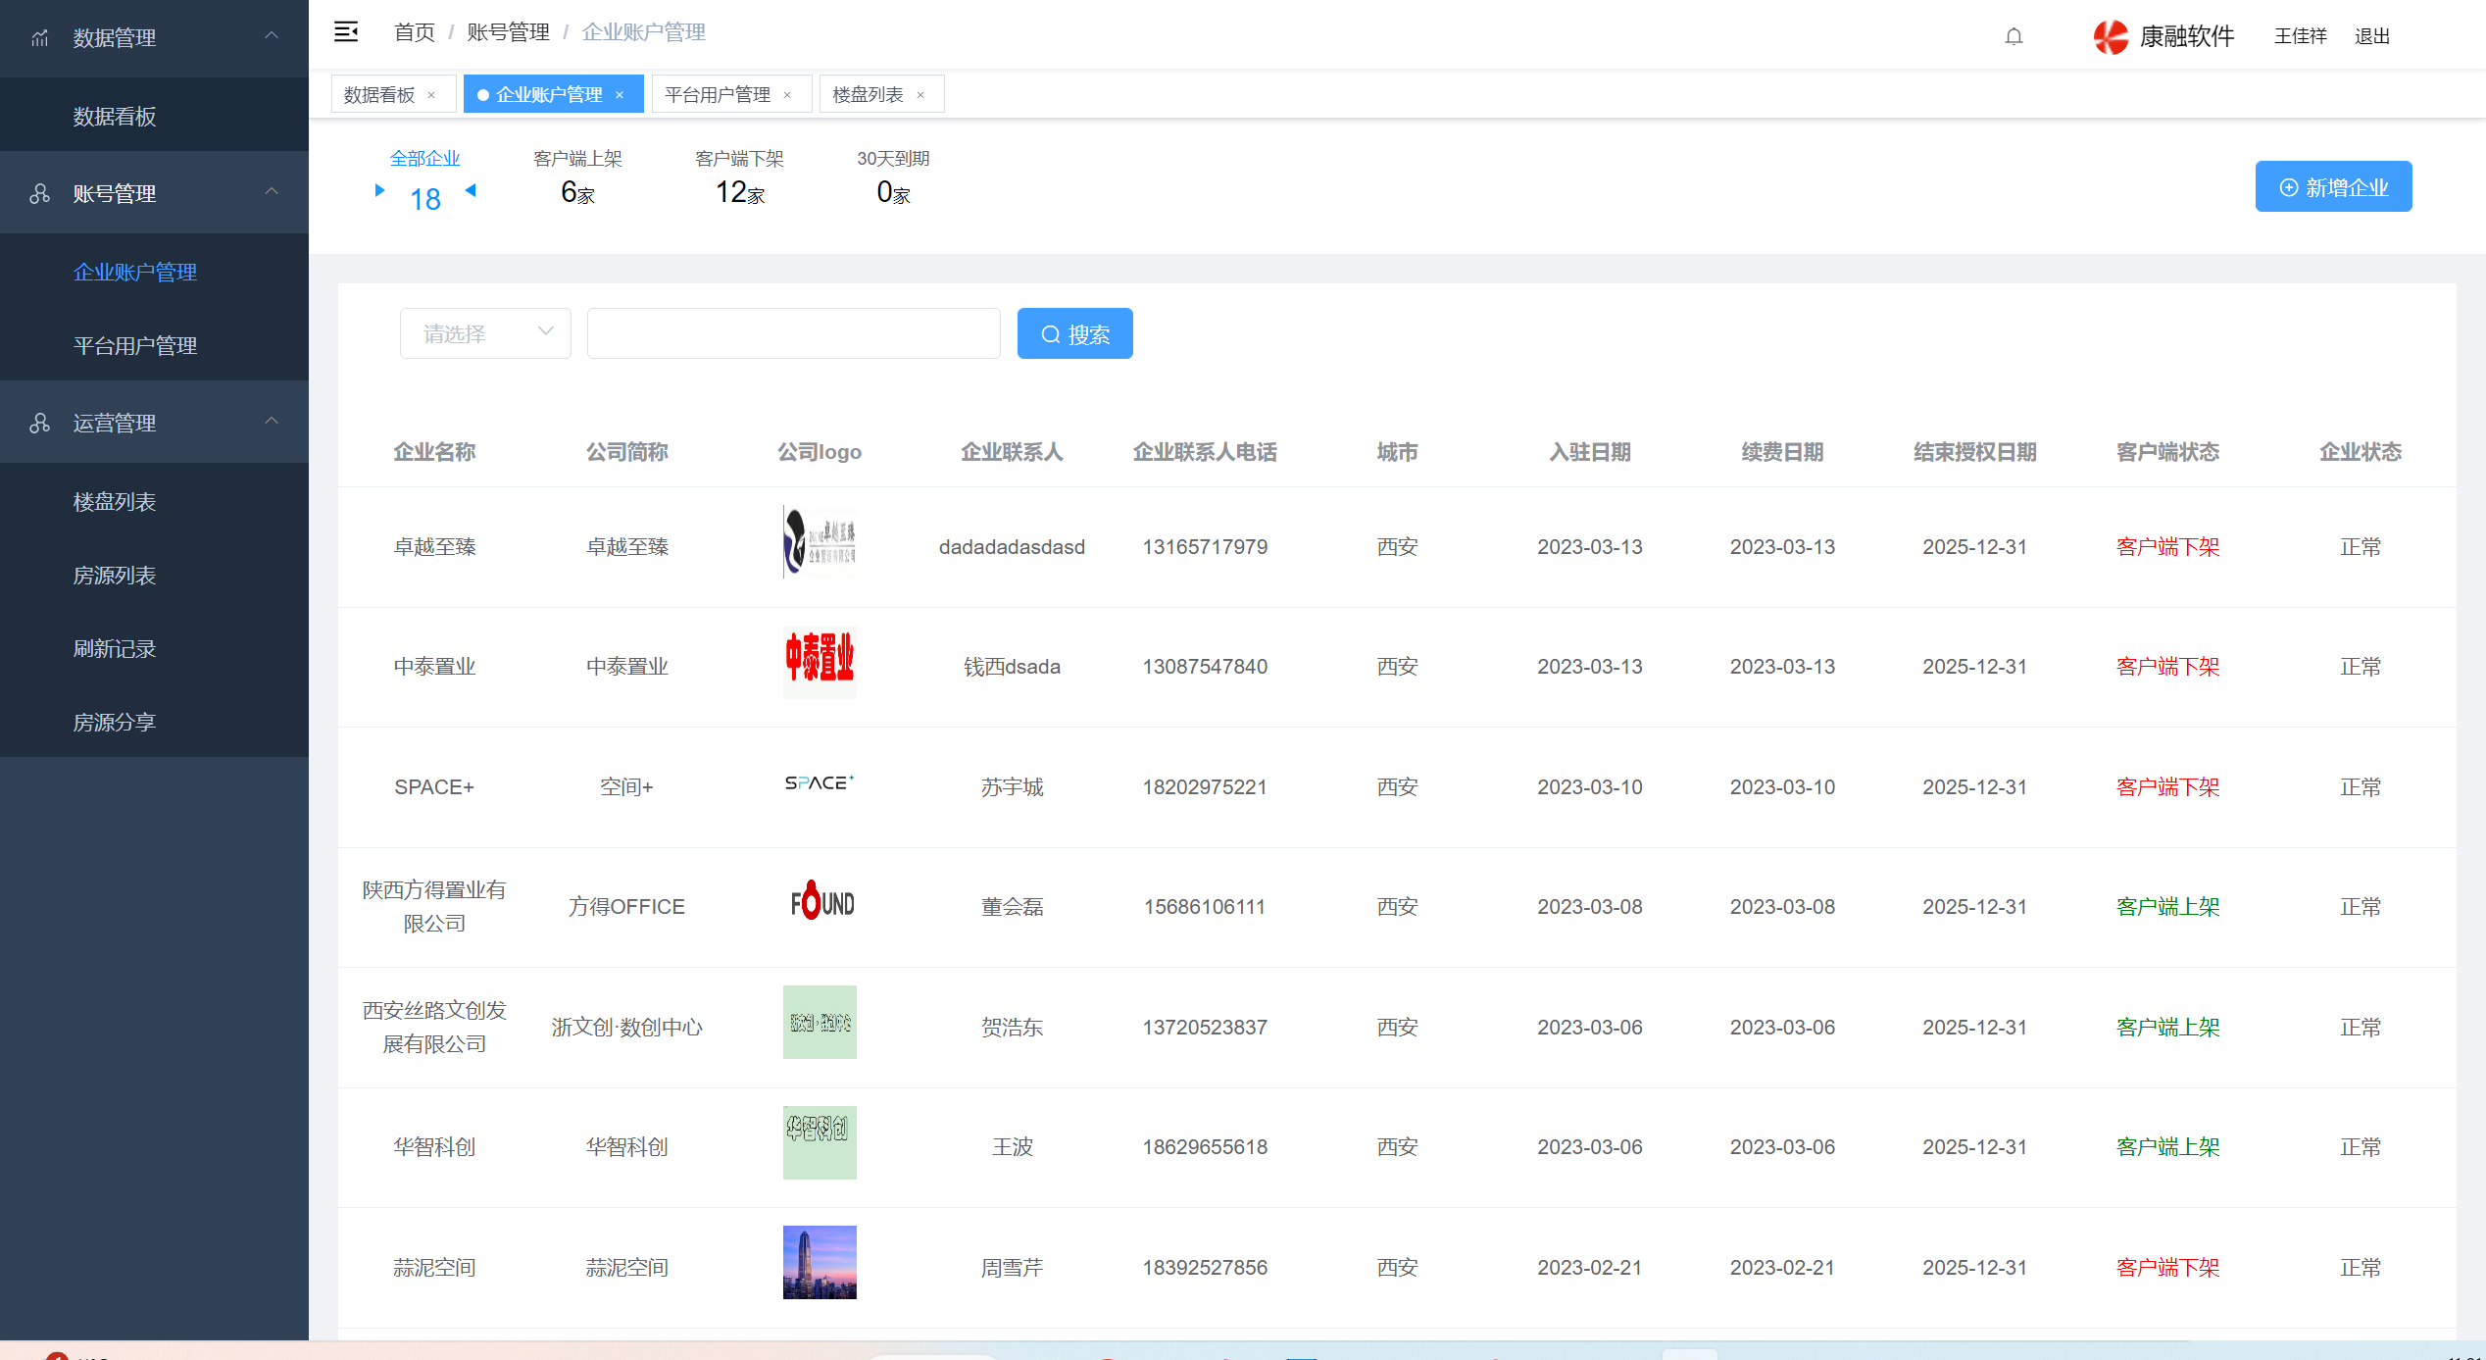Click the FOUND logo image
The width and height of the screenshot is (2486, 1360).
pyautogui.click(x=821, y=900)
